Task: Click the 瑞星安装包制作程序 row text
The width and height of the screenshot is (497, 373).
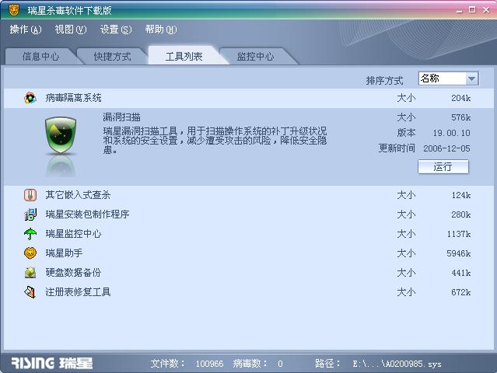Action: 87,214
